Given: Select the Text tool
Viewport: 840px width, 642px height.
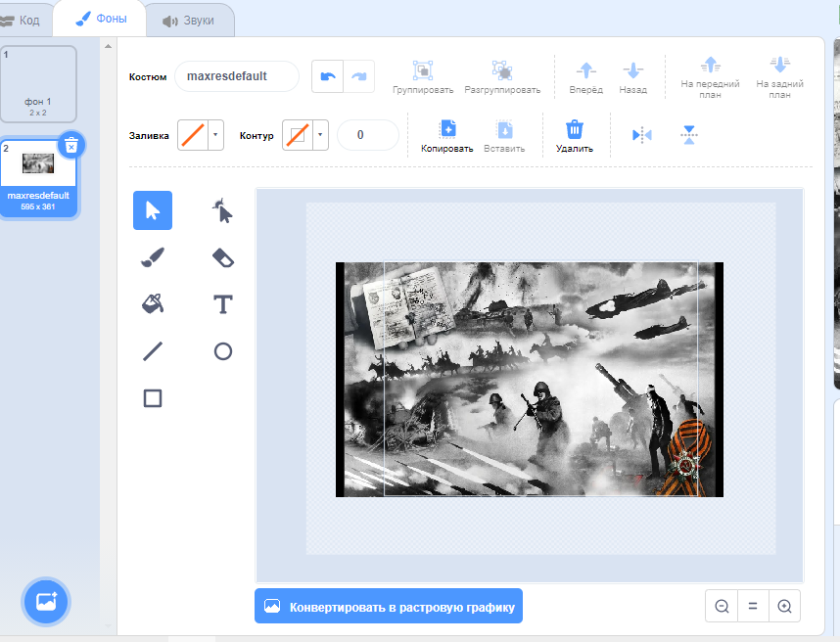Looking at the screenshot, I should point(223,304).
